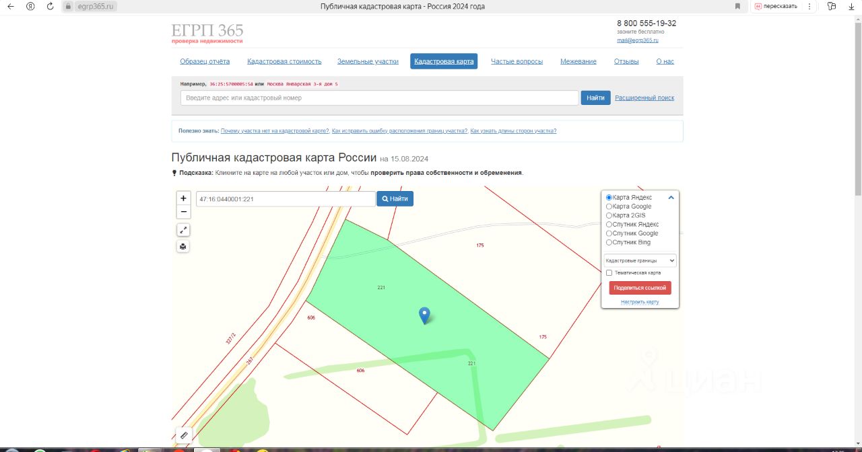Open the Кадастровые границы dropdown

pyautogui.click(x=640, y=260)
